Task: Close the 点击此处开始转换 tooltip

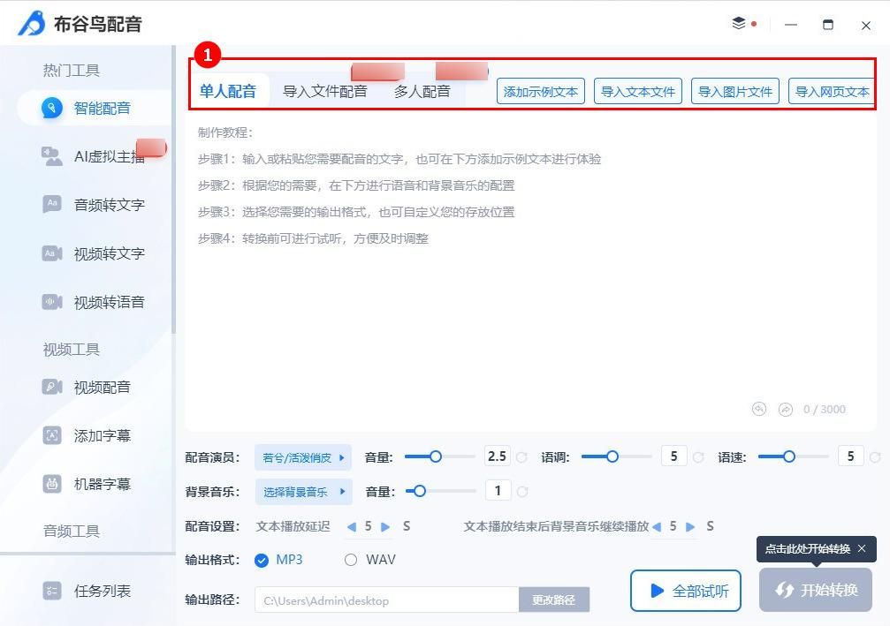Action: click(862, 548)
